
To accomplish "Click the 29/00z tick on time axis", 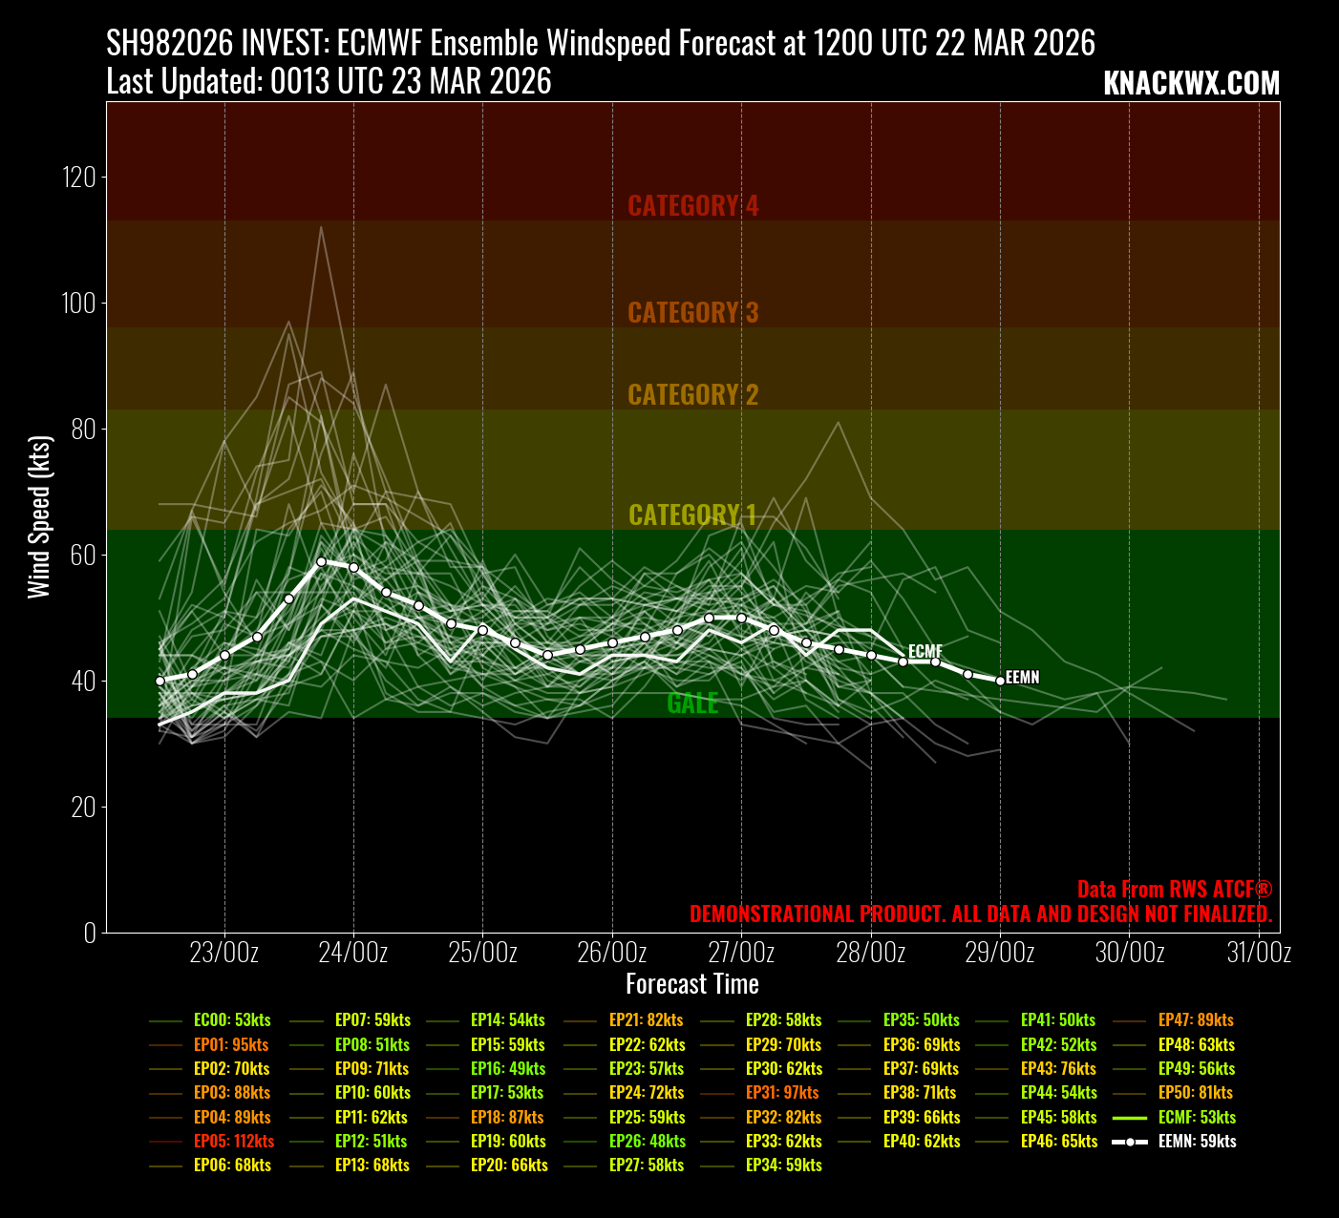I will [1000, 953].
